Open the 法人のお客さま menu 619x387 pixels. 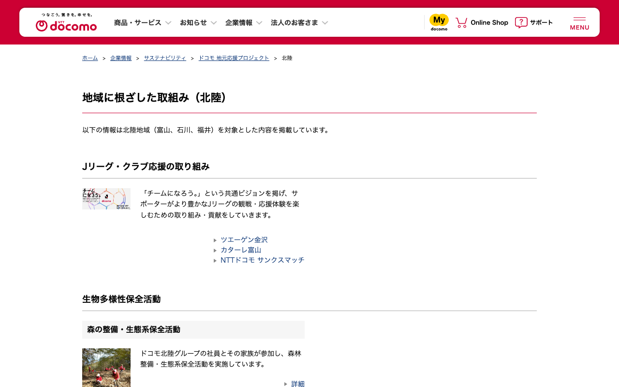click(295, 23)
